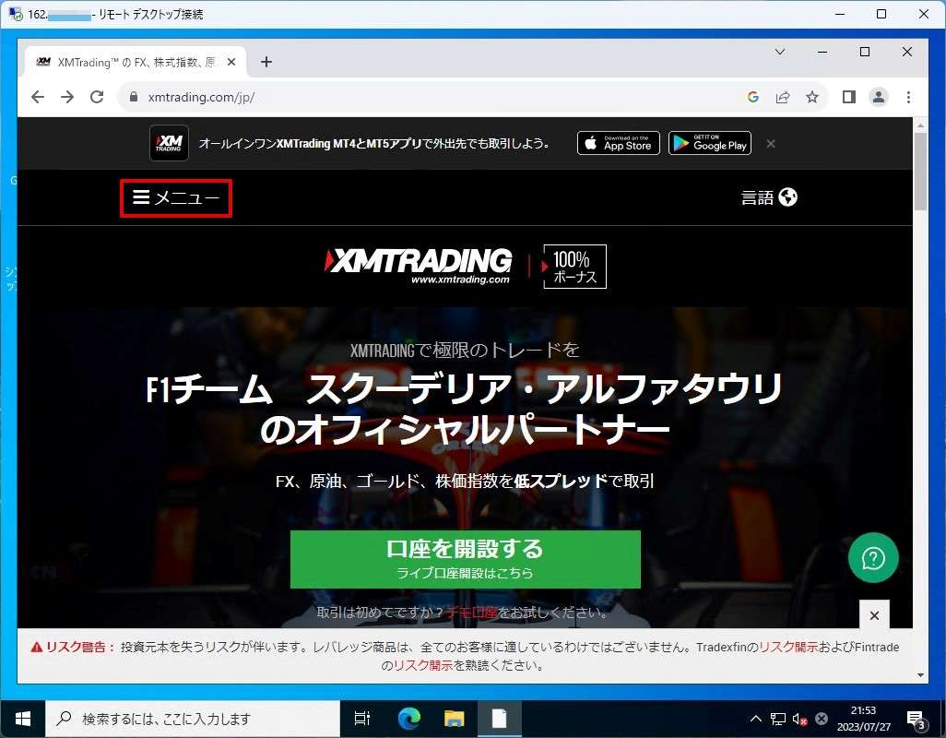Click the scroll down arrow of the page
This screenshot has width=946, height=738.
coord(920,675)
